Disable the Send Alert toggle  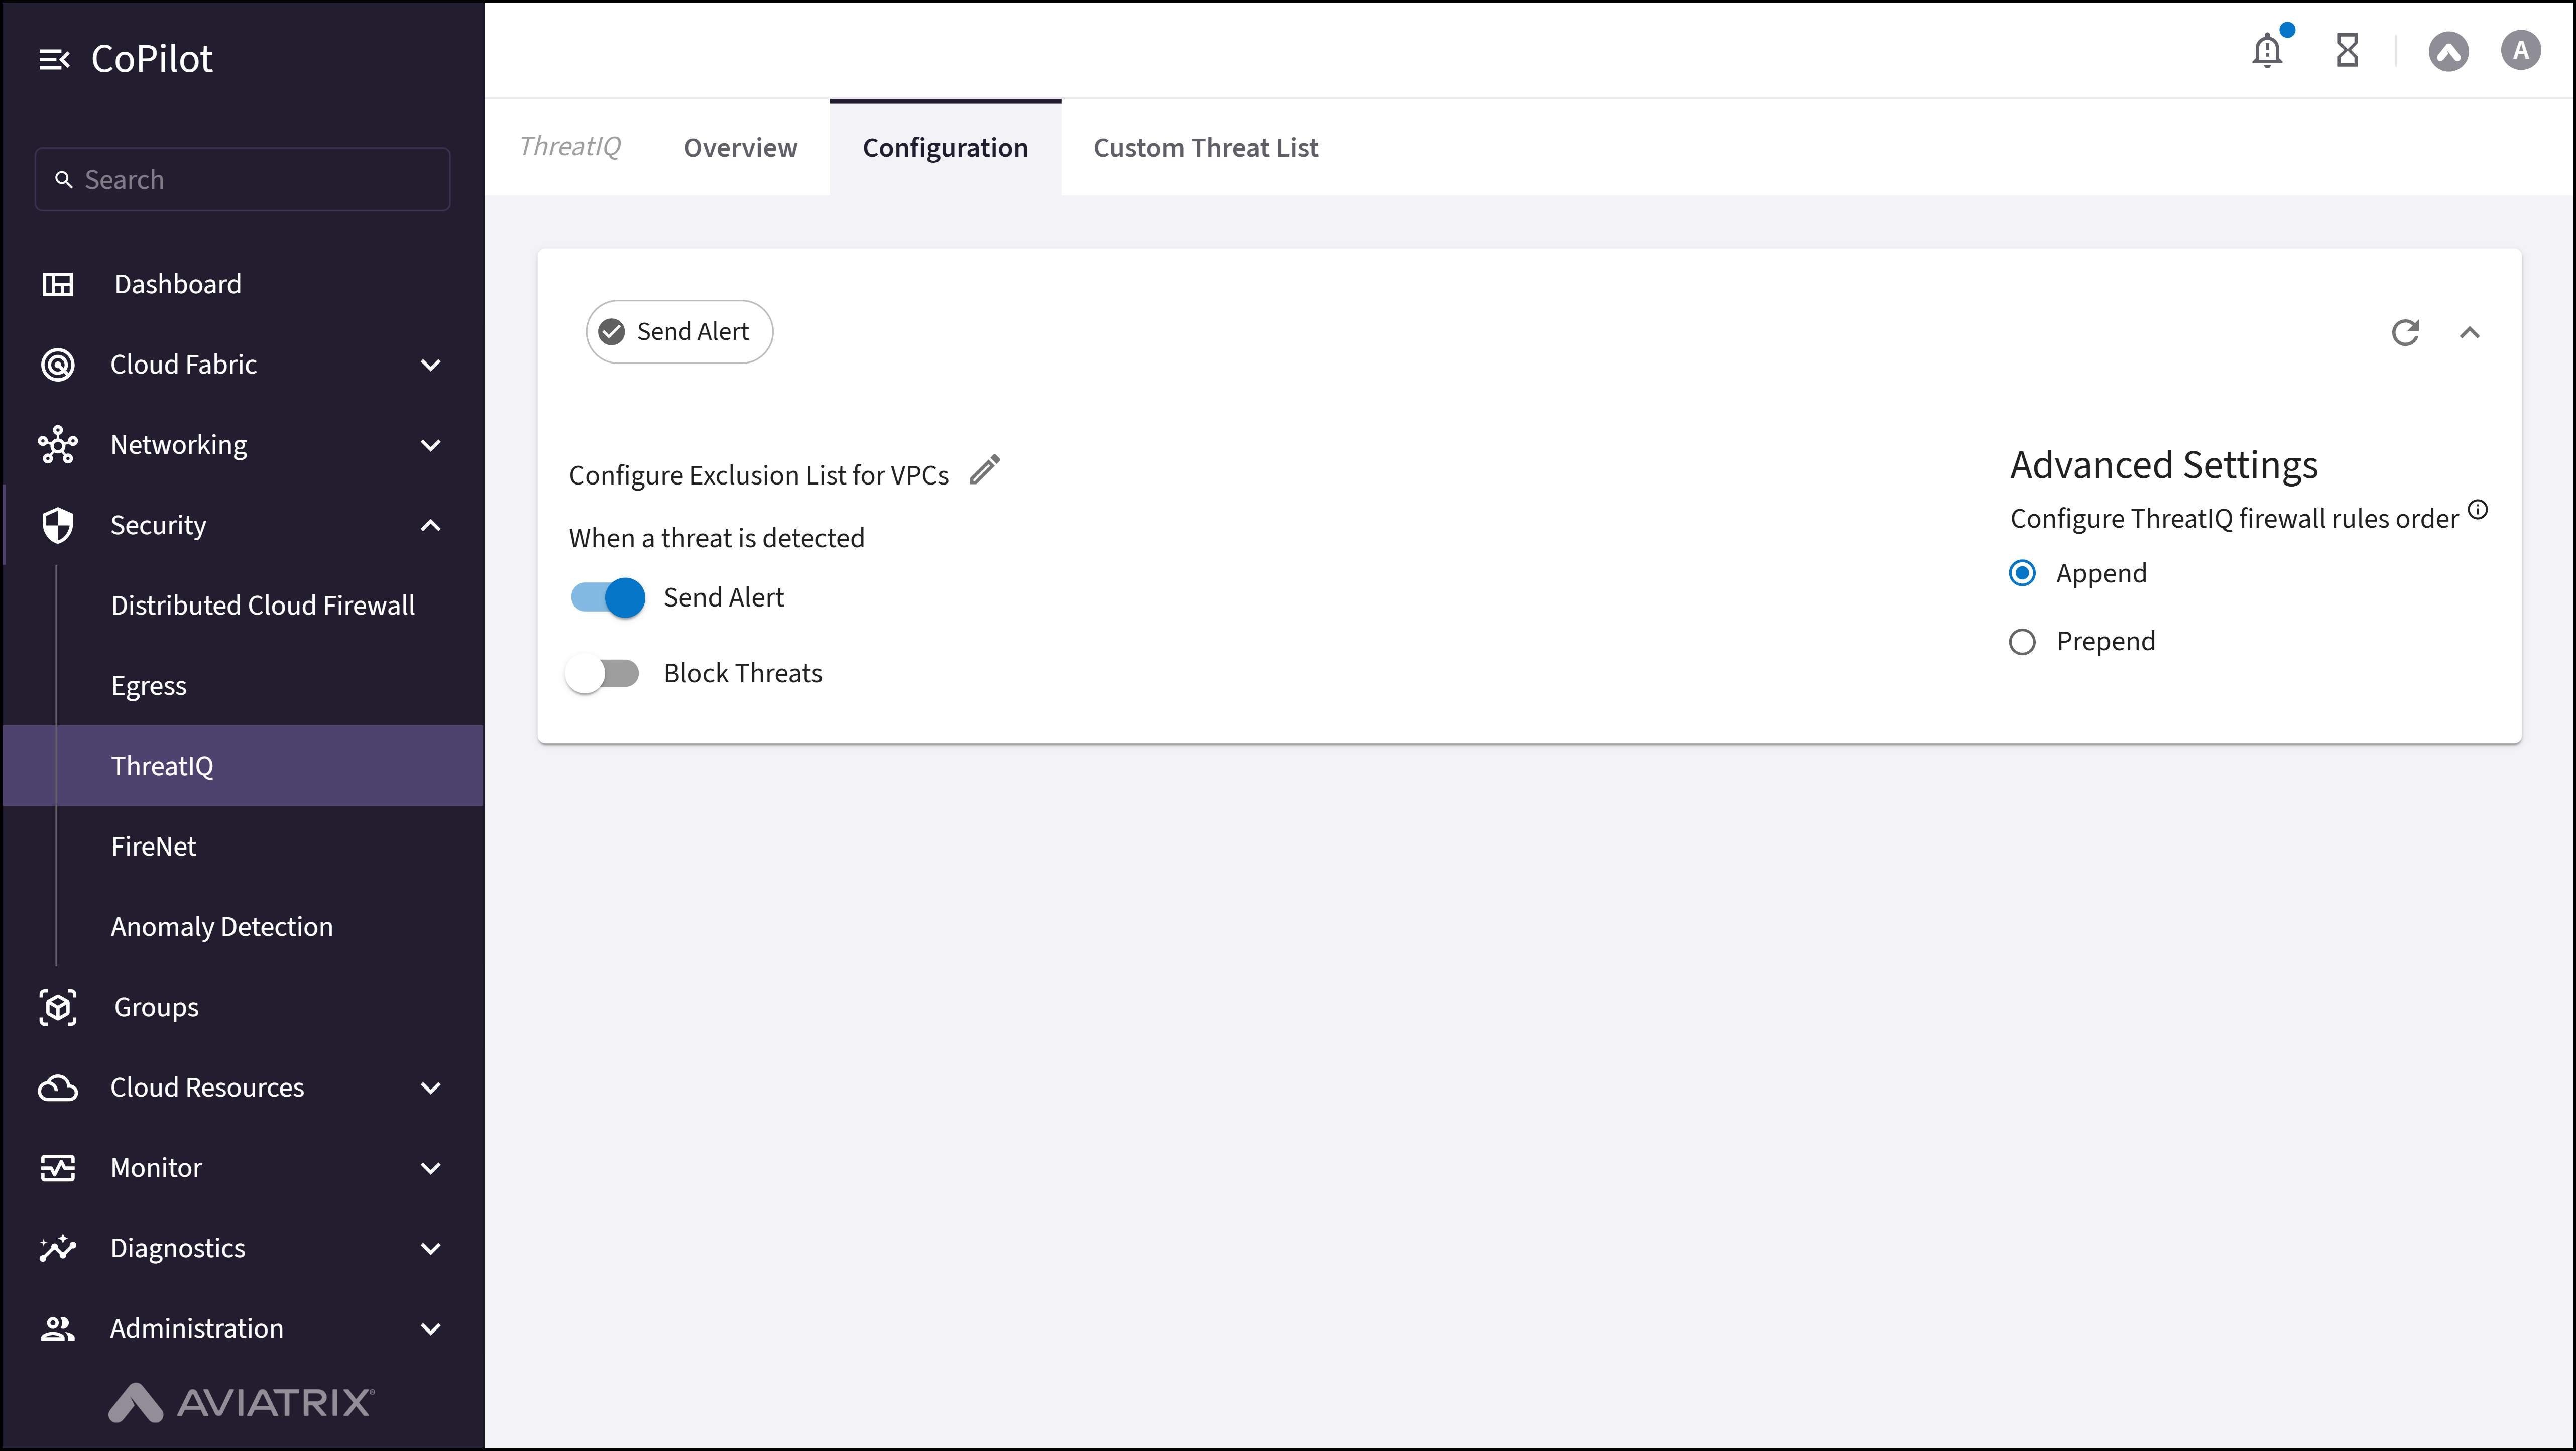[x=608, y=598]
